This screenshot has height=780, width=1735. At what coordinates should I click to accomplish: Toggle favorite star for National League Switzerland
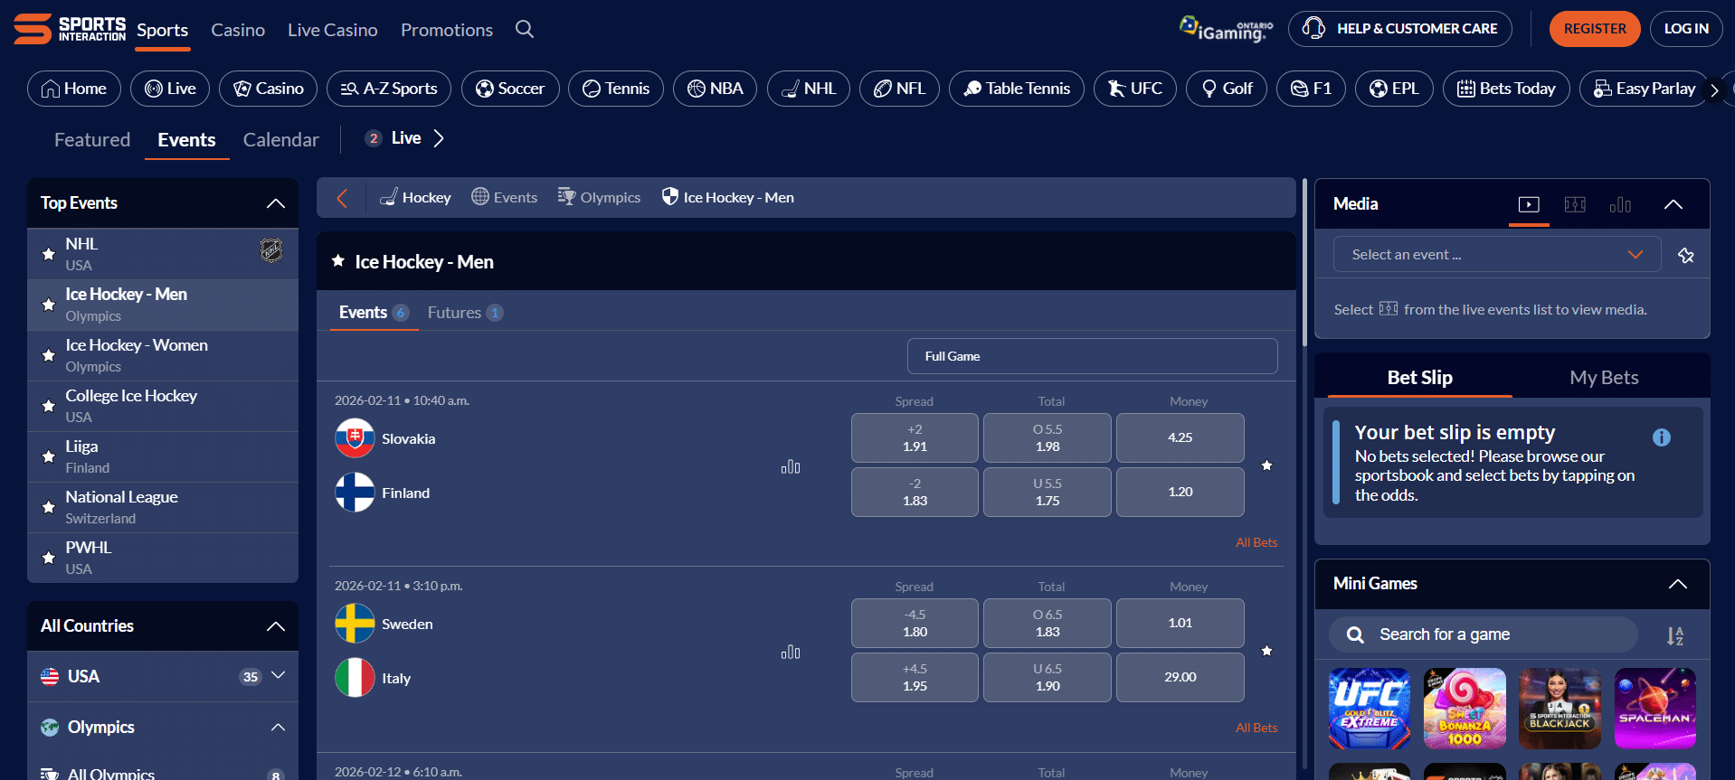tap(49, 508)
